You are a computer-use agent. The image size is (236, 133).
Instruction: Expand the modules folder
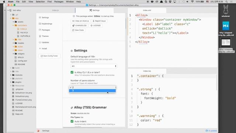(x=11, y=75)
